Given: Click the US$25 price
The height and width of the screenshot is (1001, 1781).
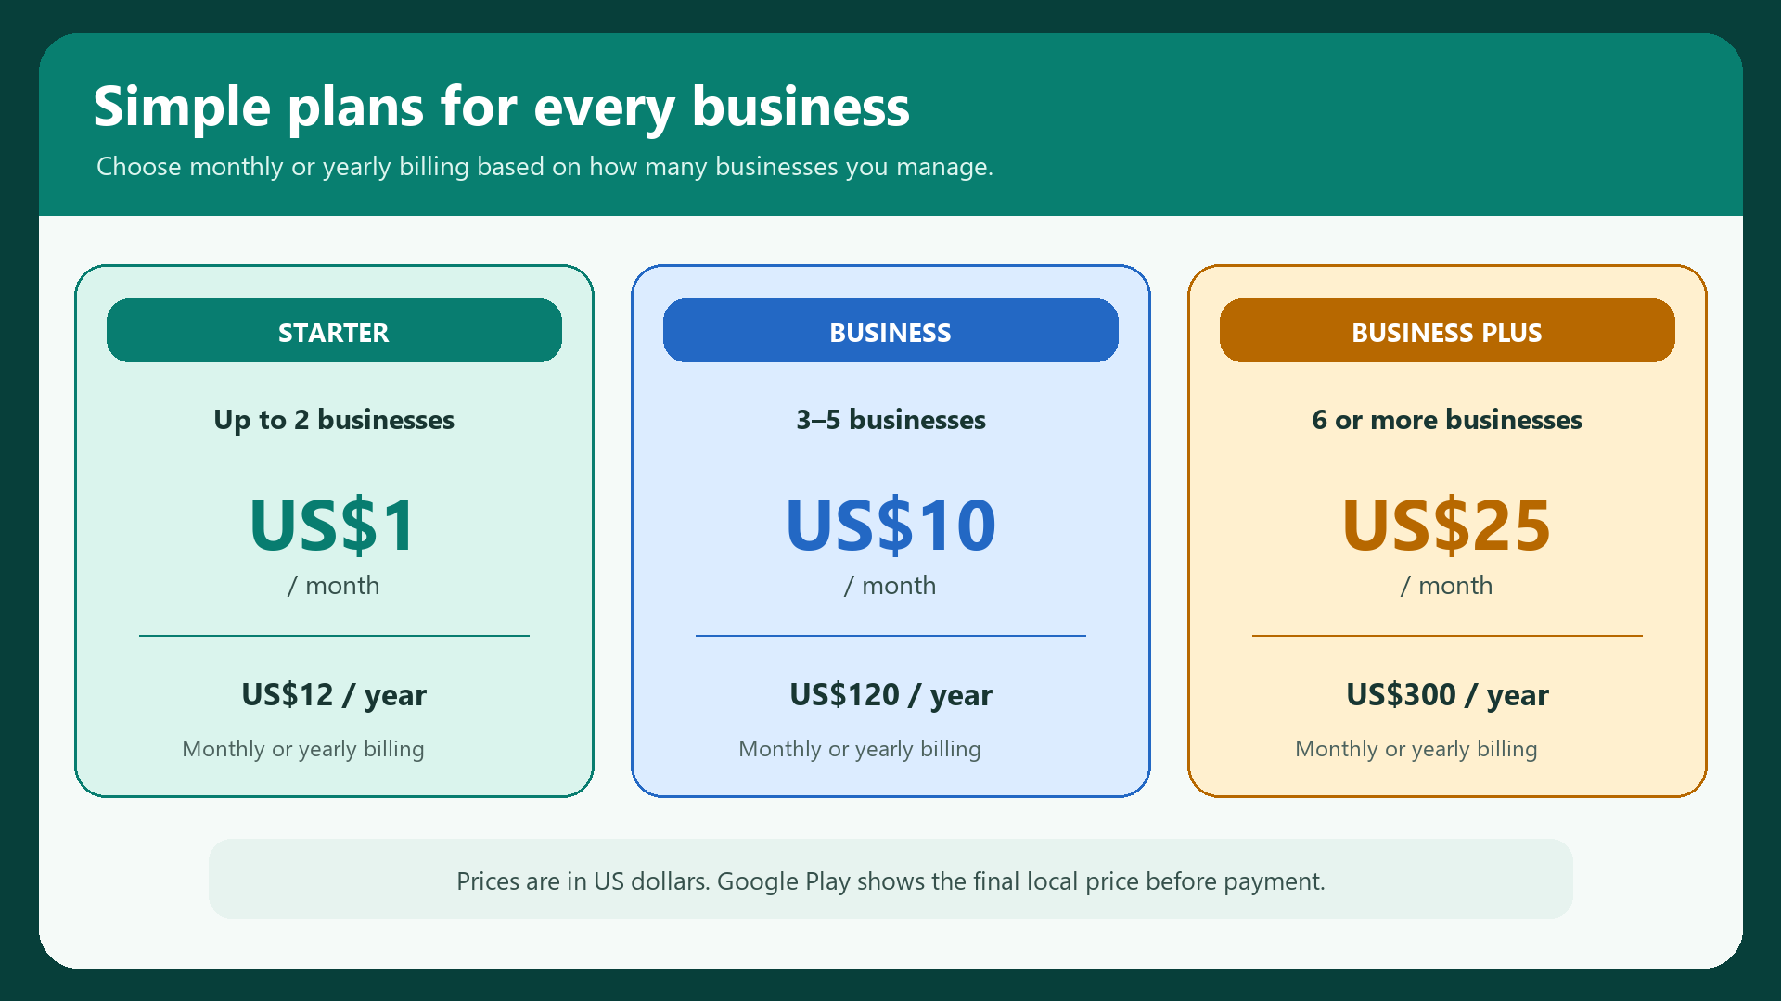Looking at the screenshot, I should click(x=1447, y=526).
